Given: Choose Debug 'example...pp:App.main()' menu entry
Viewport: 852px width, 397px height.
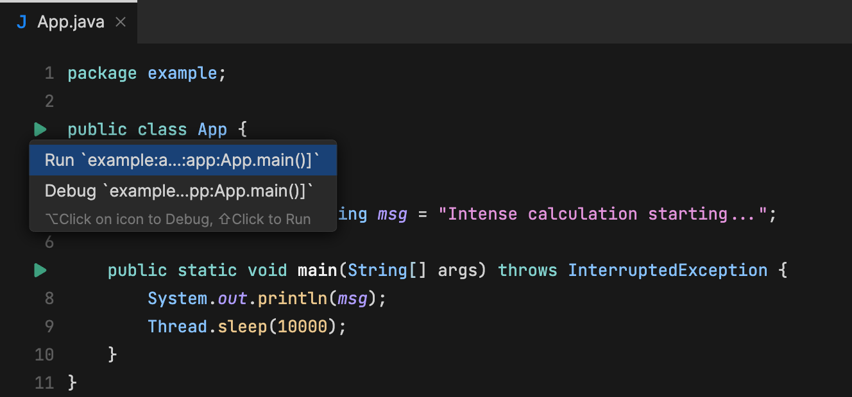Looking at the screenshot, I should click(180, 191).
